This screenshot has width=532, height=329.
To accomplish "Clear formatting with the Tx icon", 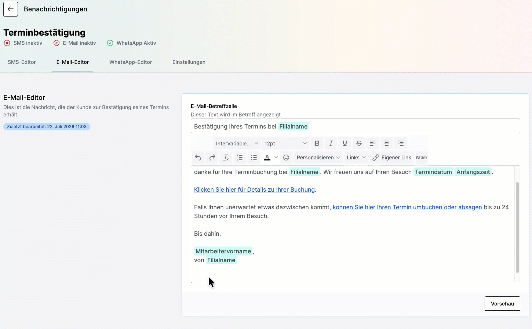I will (x=226, y=158).
